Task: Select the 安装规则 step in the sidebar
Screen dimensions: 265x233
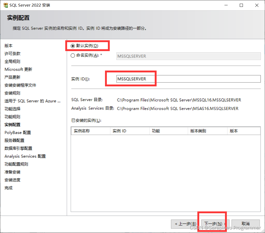Action: click(12, 93)
